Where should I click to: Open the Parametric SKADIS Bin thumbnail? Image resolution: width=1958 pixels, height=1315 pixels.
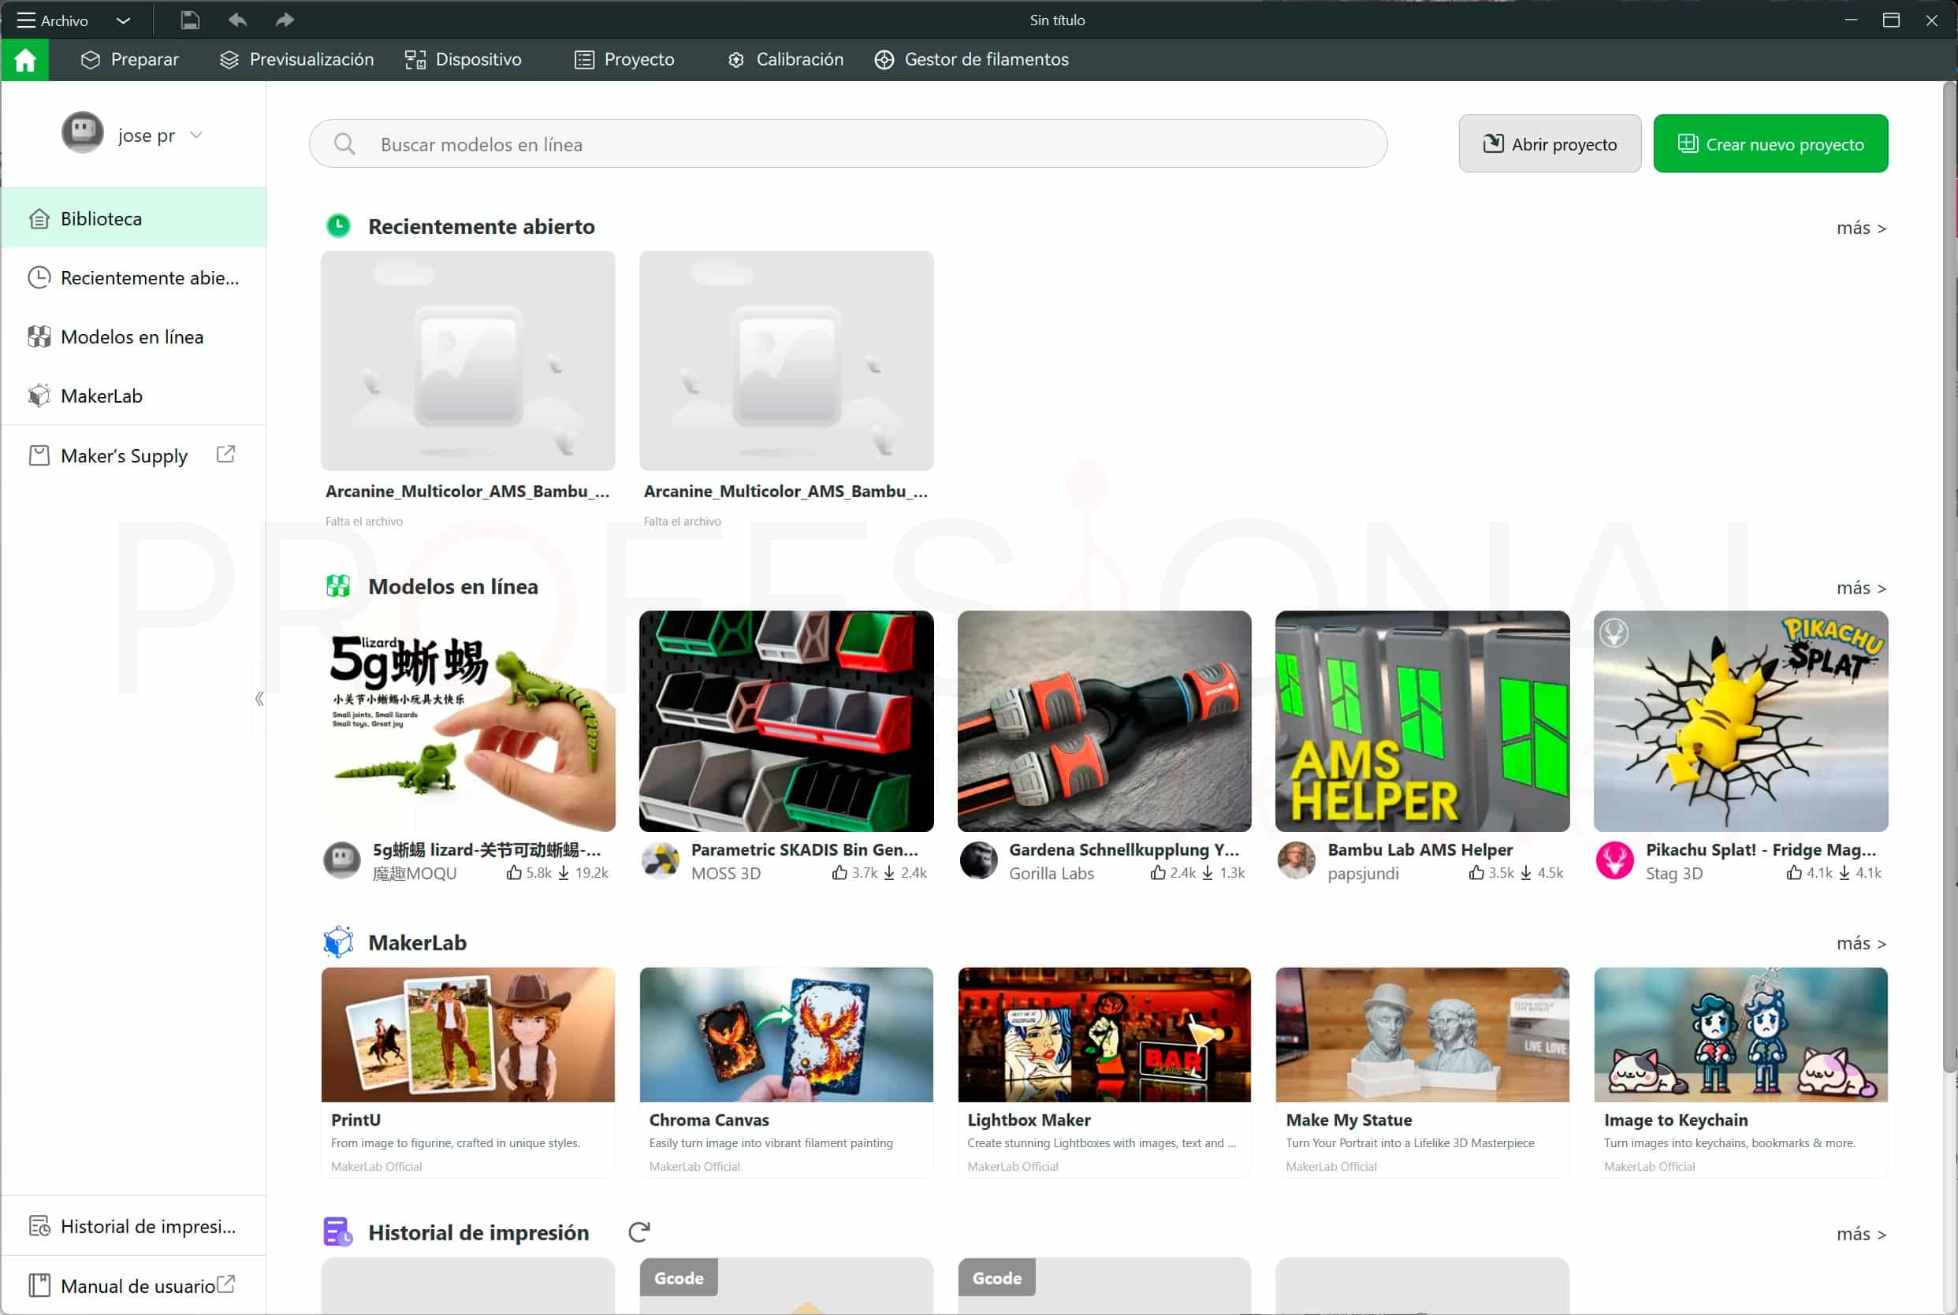click(x=786, y=720)
